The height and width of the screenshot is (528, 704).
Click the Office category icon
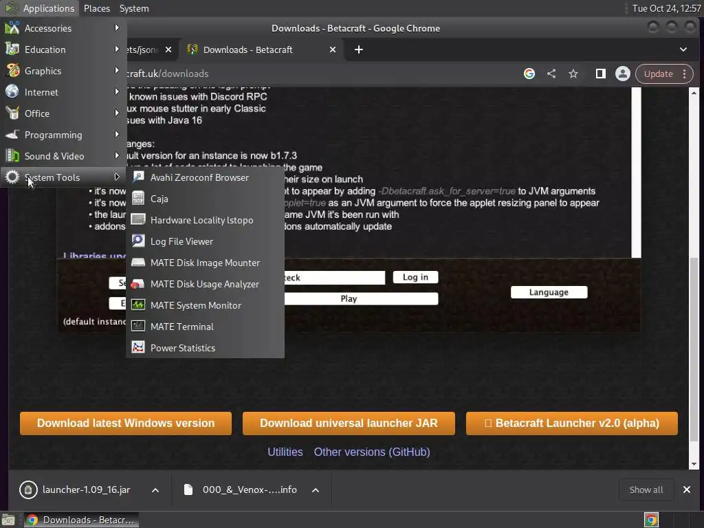click(12, 113)
